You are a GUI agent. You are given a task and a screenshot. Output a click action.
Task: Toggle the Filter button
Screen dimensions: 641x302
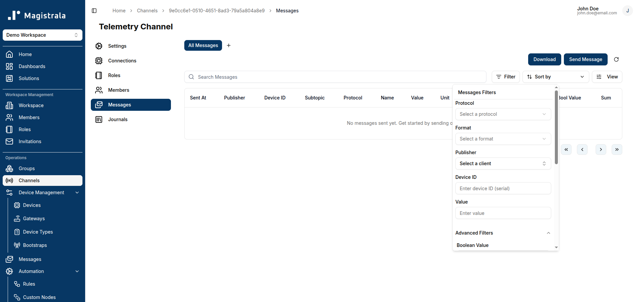click(x=506, y=77)
